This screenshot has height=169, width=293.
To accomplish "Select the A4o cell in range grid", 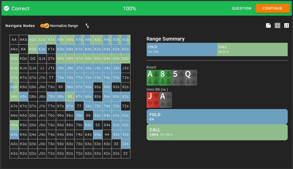I will (14, 134).
